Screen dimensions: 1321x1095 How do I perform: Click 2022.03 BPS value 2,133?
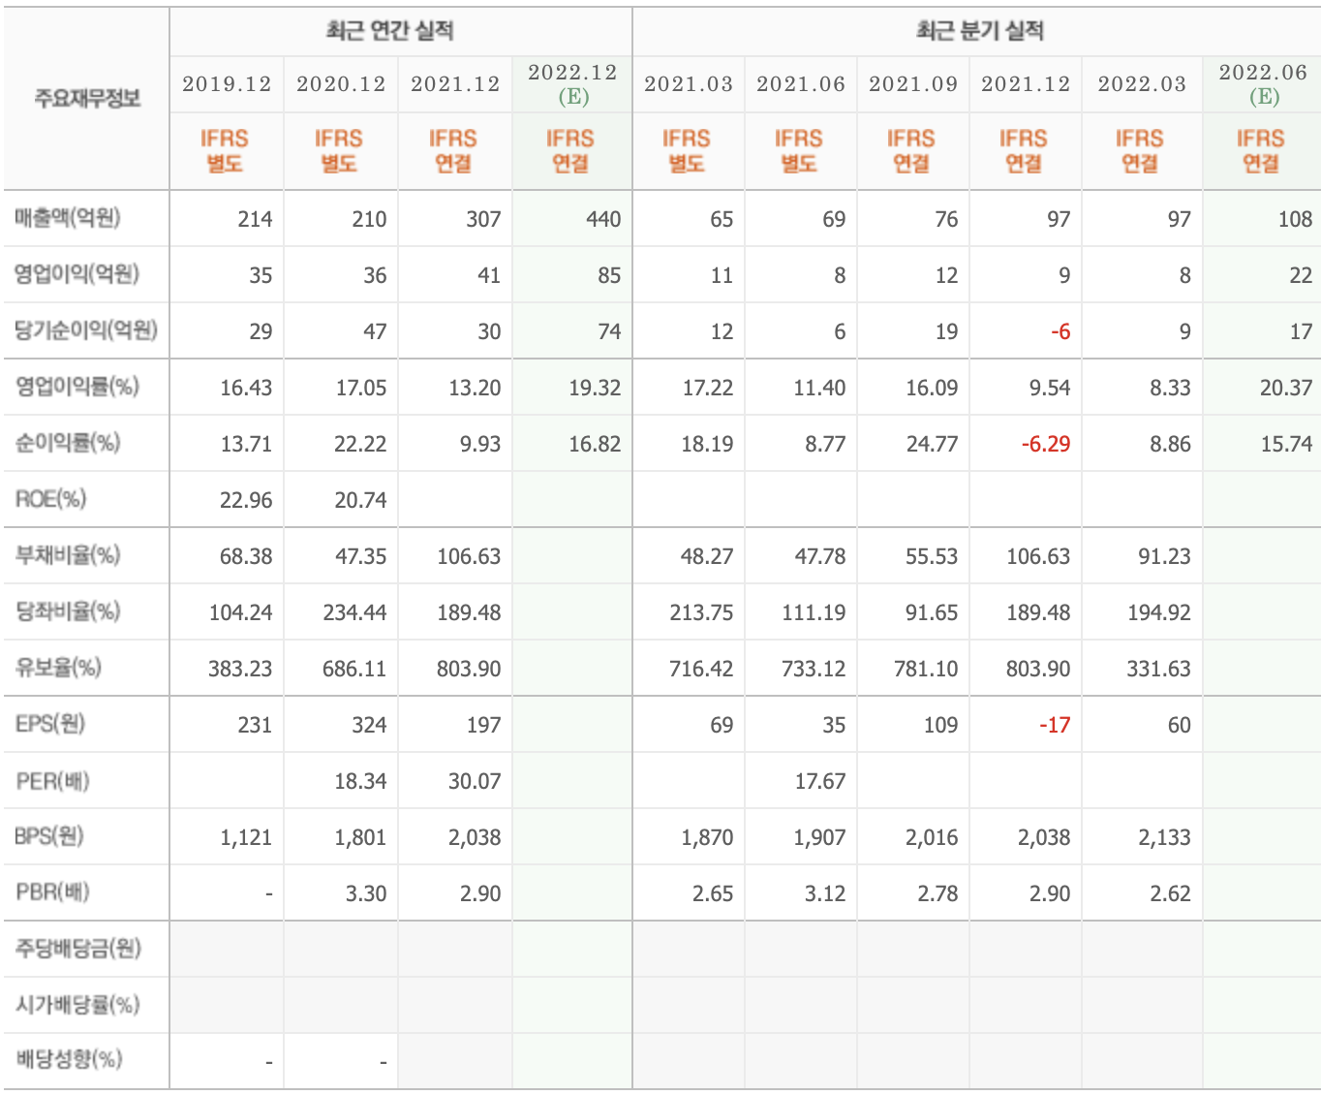1164,837
